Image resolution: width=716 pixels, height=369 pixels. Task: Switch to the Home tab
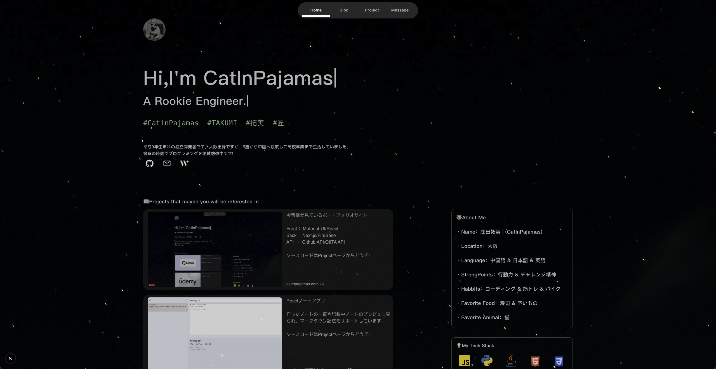pos(316,10)
